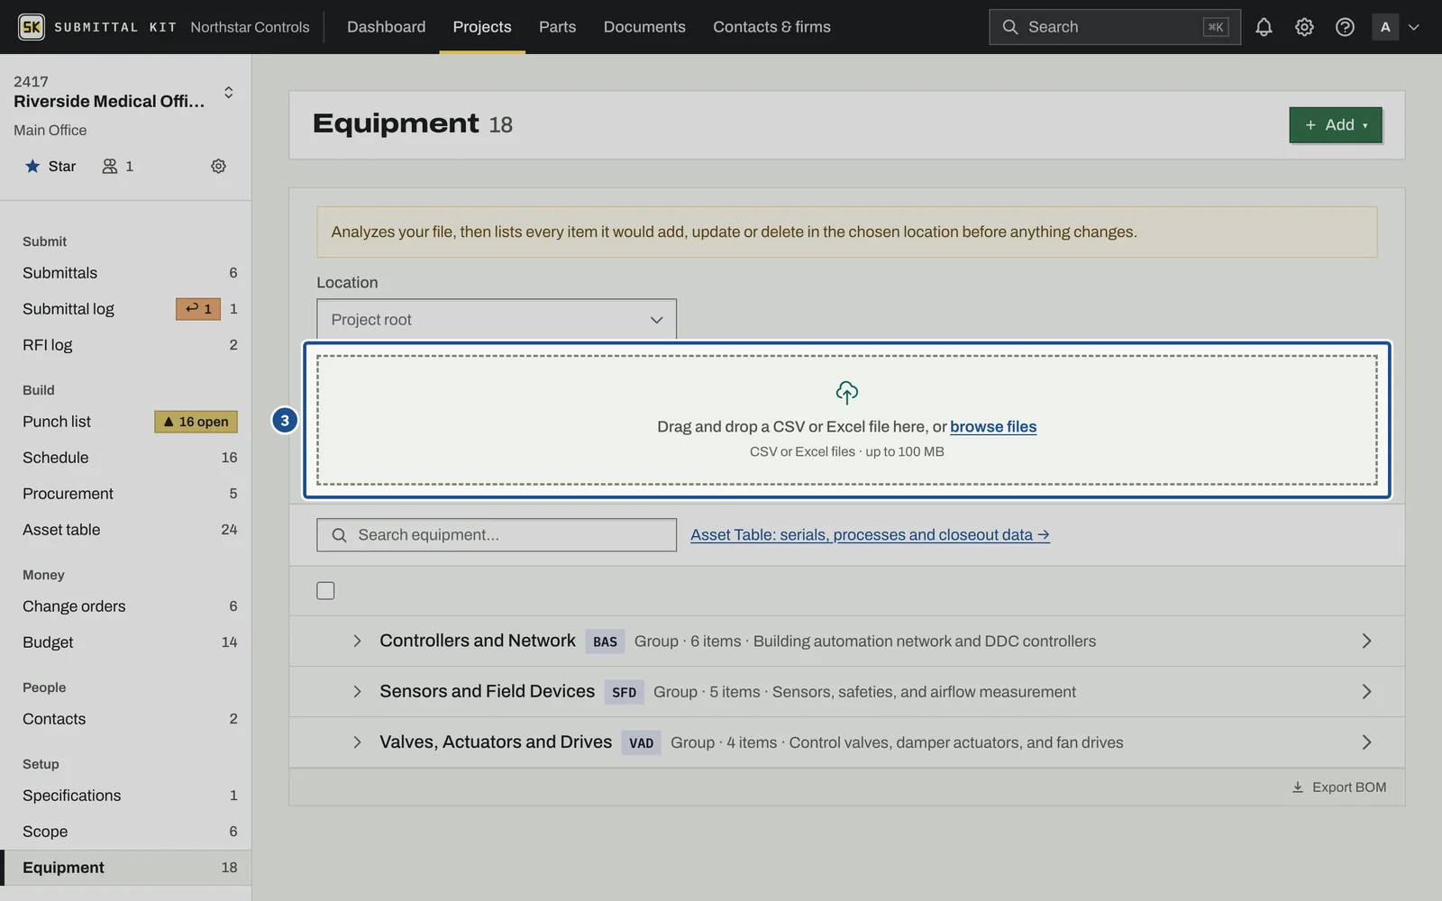Open the notifications bell

click(1264, 27)
